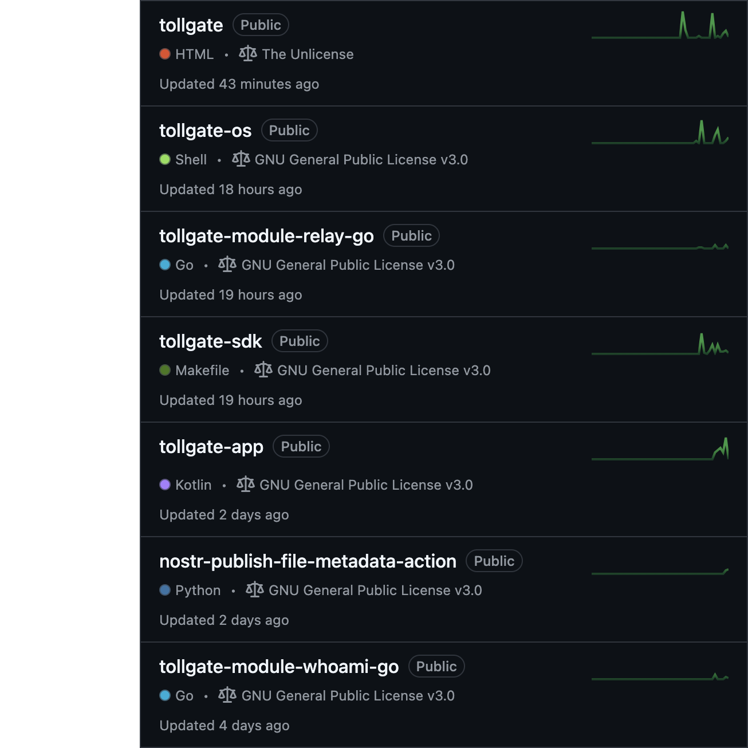Open the tollgate-sdk repository
The height and width of the screenshot is (748, 748).
point(210,341)
